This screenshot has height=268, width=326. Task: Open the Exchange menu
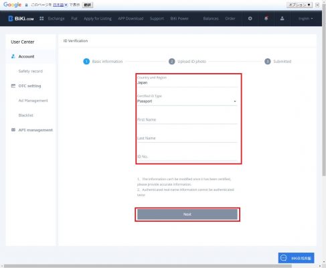tap(56, 19)
